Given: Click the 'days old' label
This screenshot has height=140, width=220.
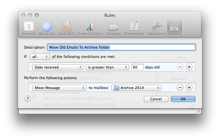Looking at the screenshot, I should (x=152, y=67).
